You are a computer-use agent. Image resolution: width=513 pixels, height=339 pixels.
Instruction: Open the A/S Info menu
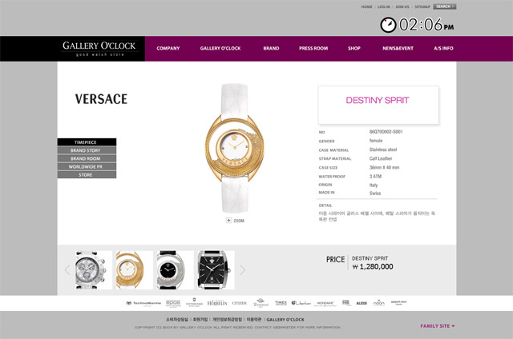[443, 48]
